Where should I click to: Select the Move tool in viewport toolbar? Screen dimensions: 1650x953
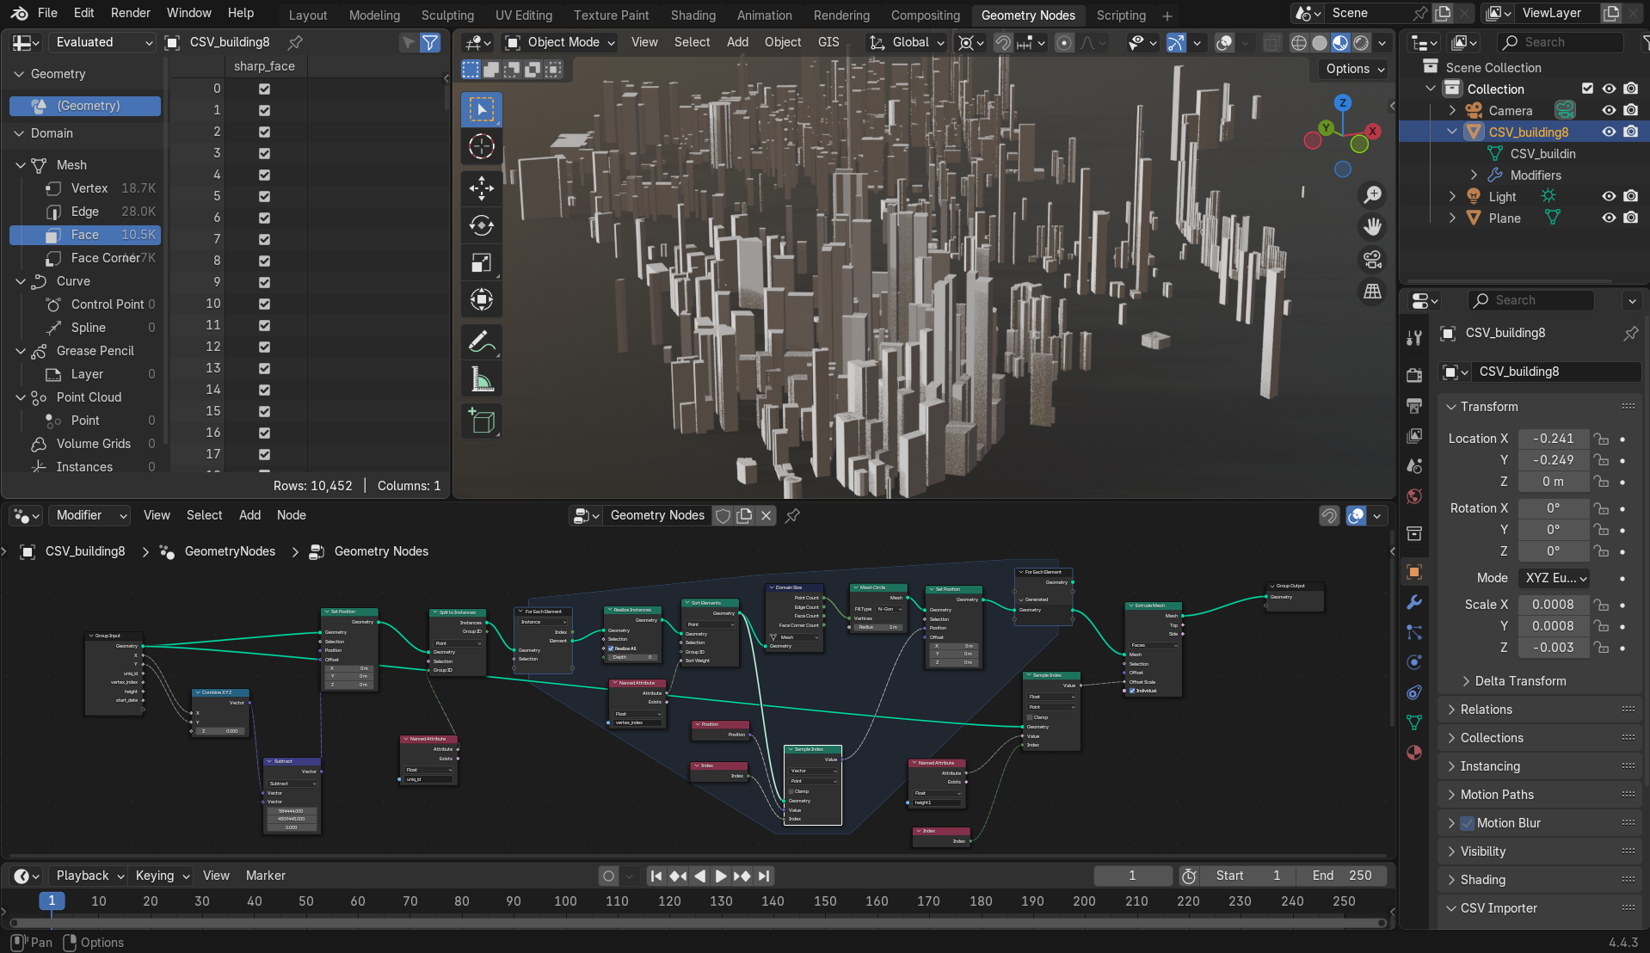(482, 188)
